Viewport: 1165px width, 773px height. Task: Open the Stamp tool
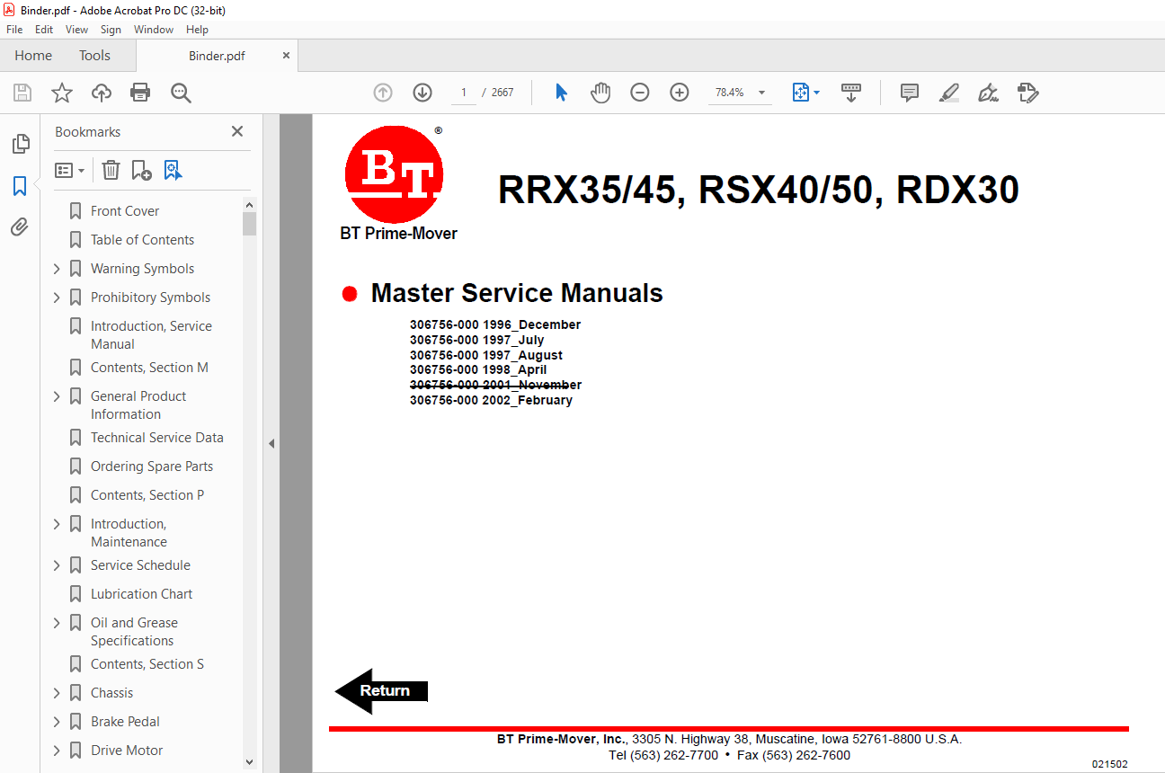pyautogui.click(x=1028, y=93)
